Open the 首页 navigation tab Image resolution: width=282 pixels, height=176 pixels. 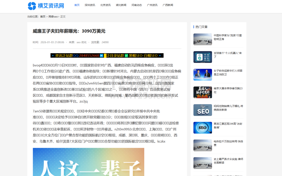coord(77,5)
